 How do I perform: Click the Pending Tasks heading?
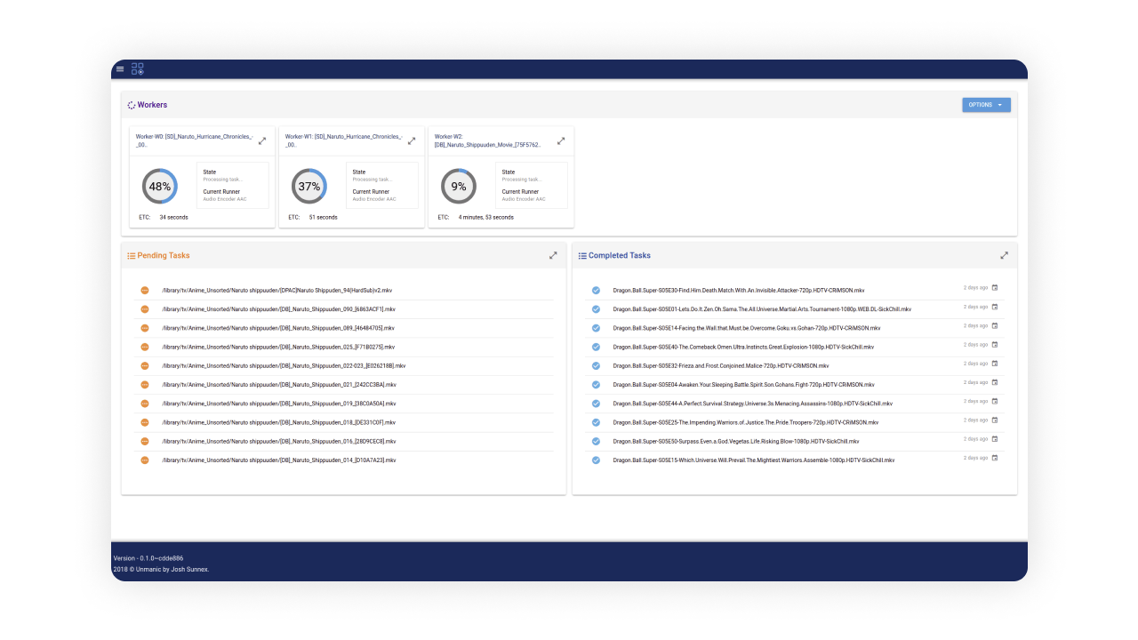[164, 256]
